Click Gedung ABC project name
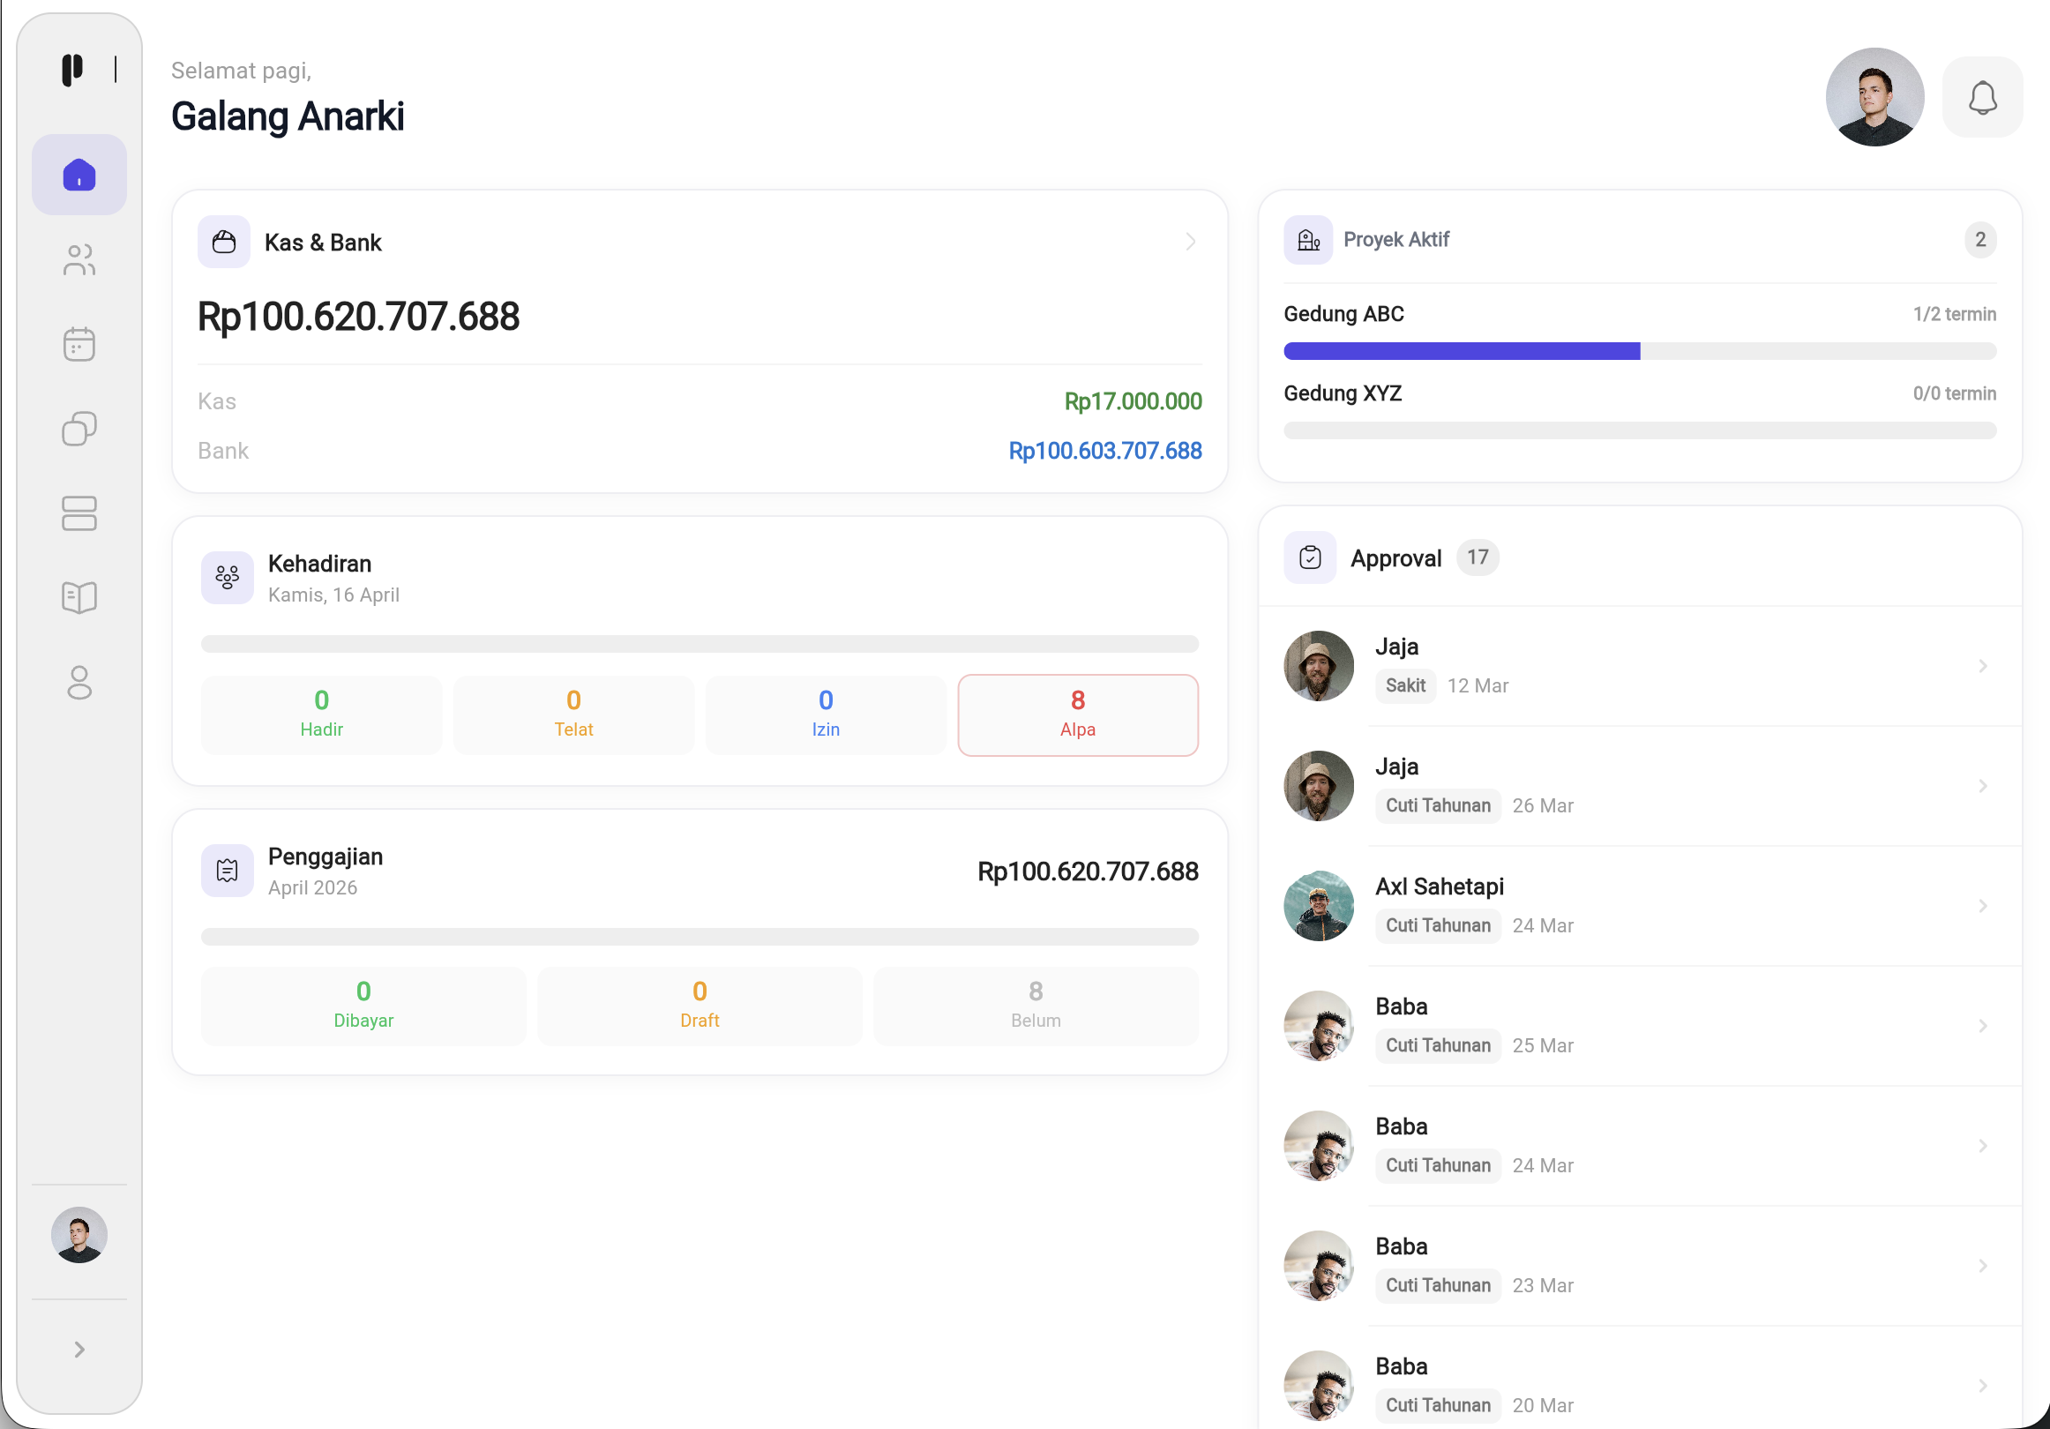 pos(1343,313)
